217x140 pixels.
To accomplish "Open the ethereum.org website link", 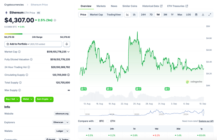I will (62, 114).
